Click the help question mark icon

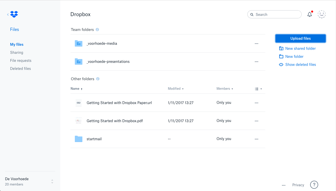pyautogui.click(x=314, y=185)
